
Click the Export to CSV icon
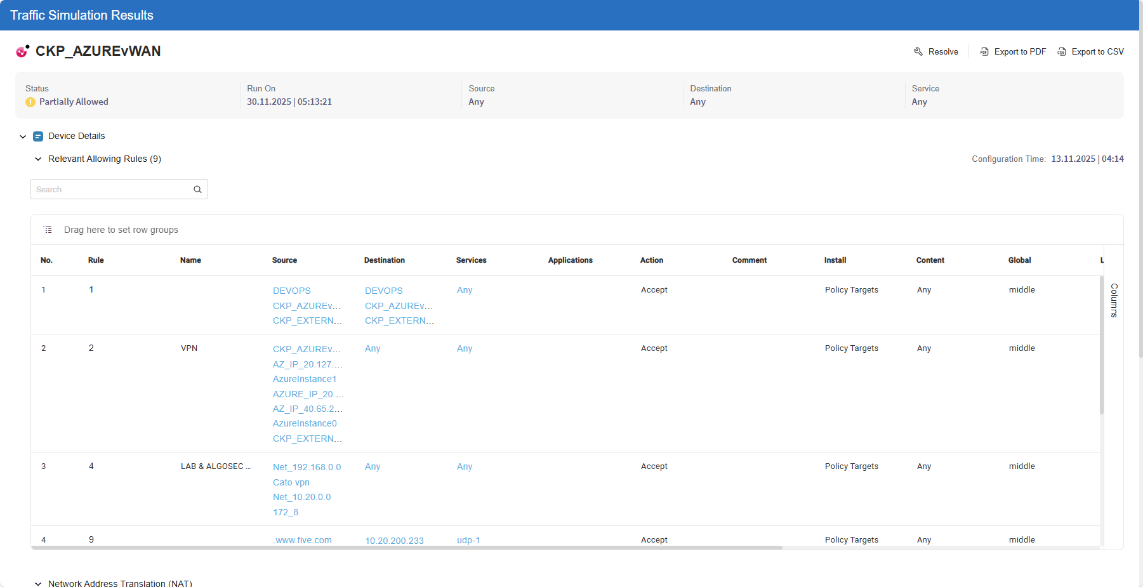point(1062,51)
